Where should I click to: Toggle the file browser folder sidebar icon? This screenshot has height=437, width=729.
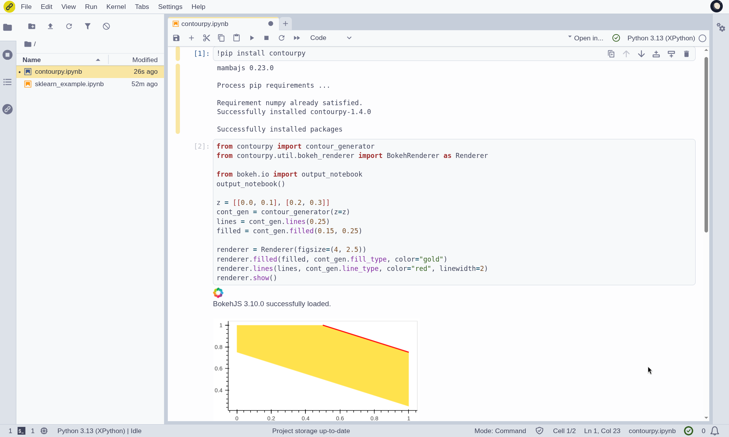[7, 27]
